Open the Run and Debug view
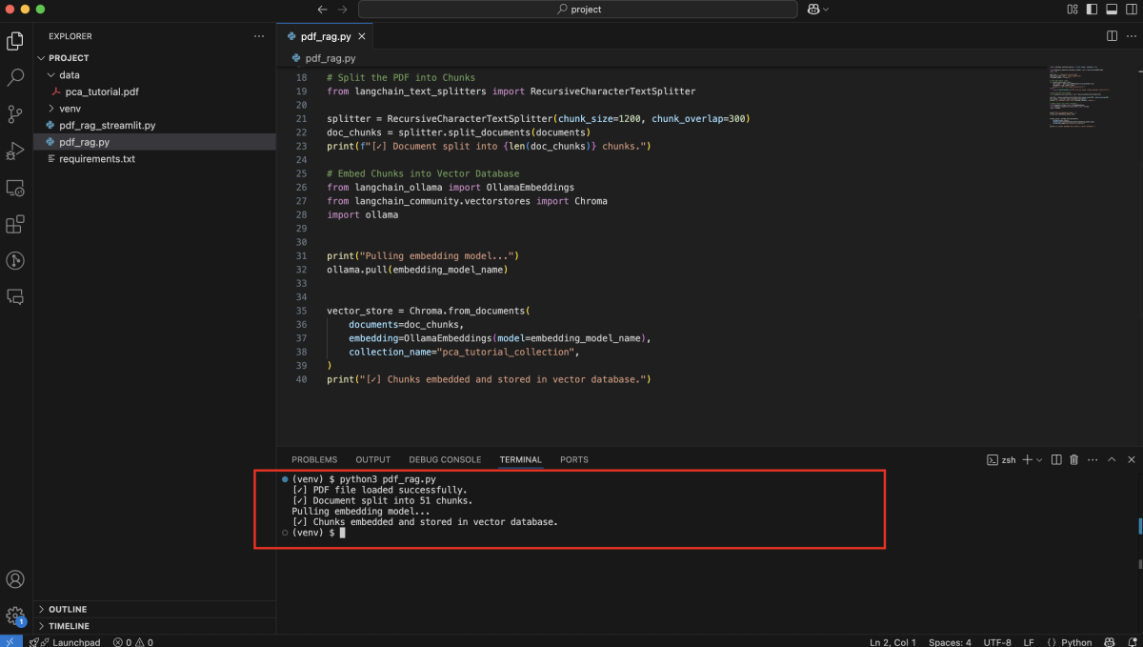 (15, 151)
